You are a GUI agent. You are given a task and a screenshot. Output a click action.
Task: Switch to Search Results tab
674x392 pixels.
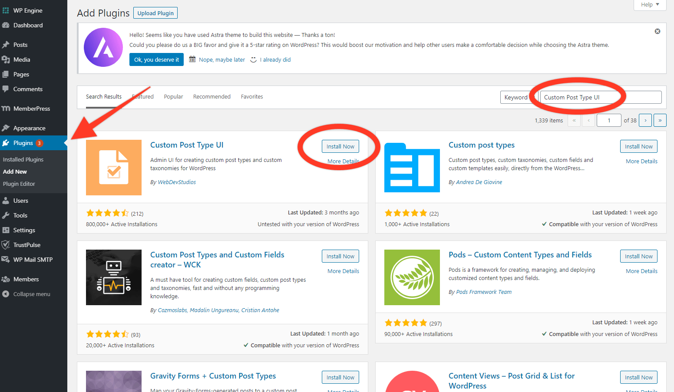[x=104, y=97]
